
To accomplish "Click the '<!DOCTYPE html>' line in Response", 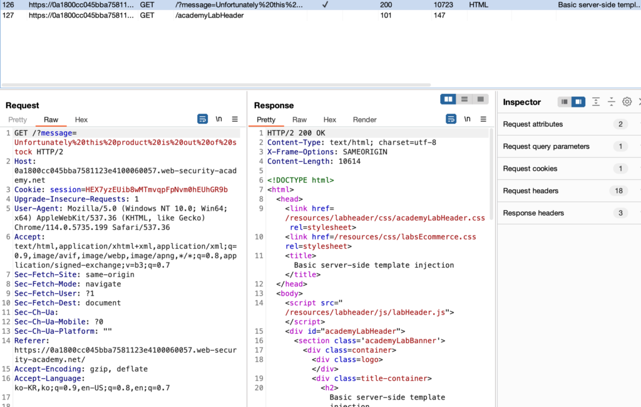I will 300,180.
